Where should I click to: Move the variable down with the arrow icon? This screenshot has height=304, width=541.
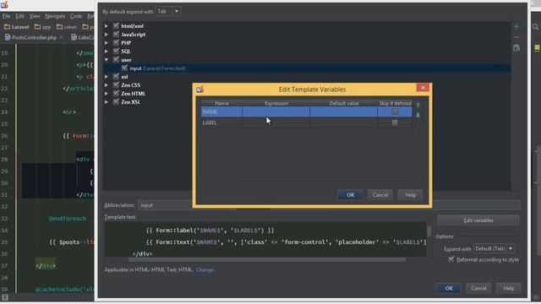[x=418, y=115]
